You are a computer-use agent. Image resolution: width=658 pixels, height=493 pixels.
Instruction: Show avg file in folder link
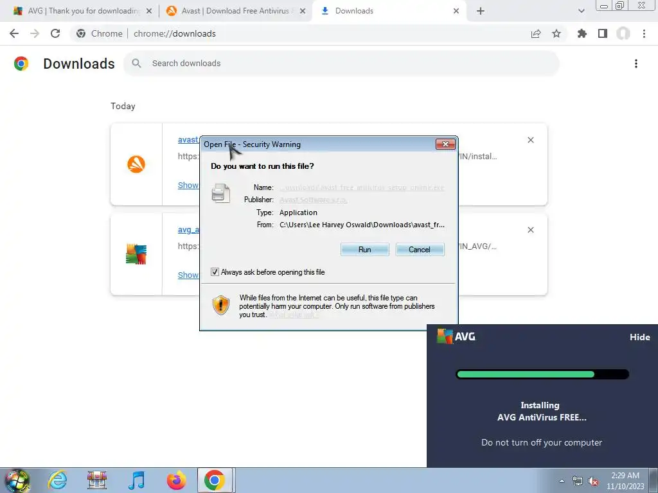188,275
